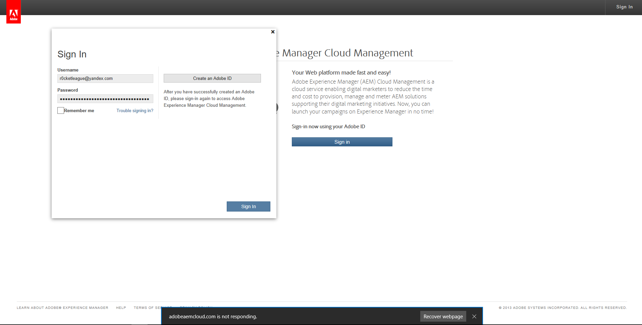Click Recover webpage button
This screenshot has width=642, height=325.
(x=443, y=316)
